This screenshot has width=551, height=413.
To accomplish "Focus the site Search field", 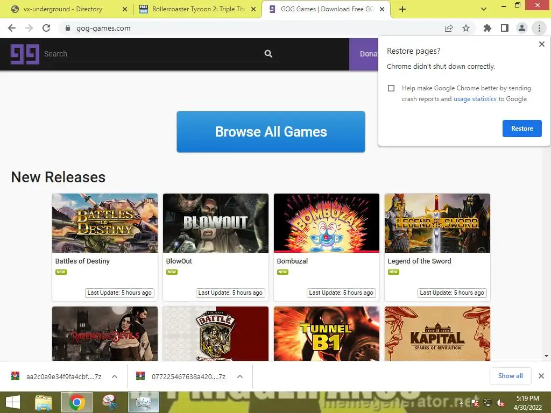I will [153, 54].
